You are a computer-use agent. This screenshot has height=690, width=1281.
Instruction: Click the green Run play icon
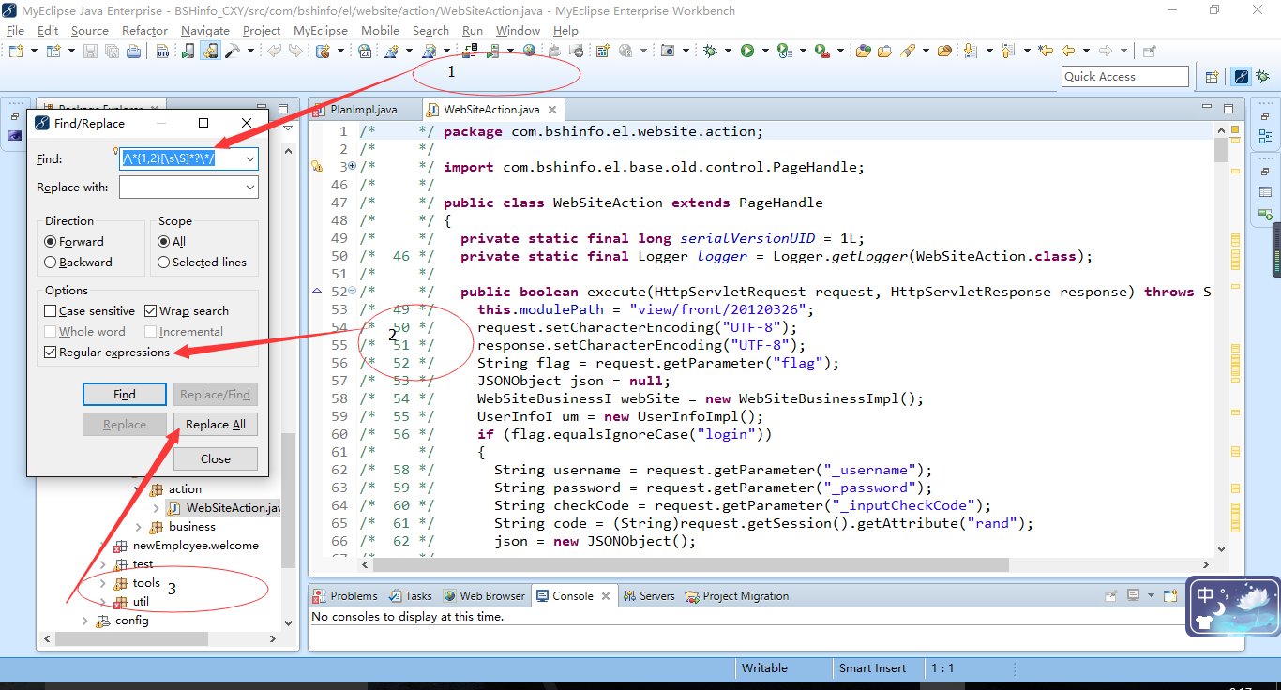(747, 51)
